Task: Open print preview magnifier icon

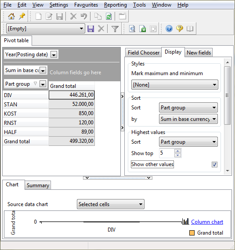Action: (x=132, y=29)
